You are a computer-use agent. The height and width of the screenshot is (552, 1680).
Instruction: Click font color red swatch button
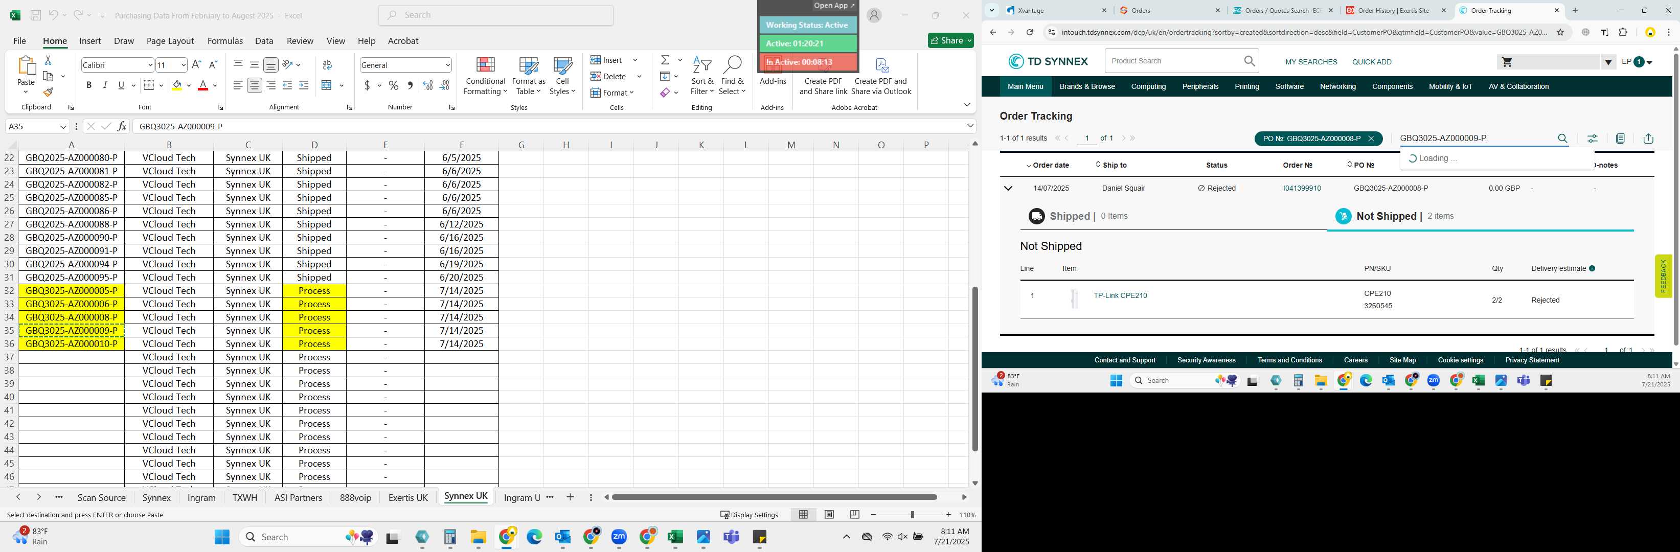[203, 85]
